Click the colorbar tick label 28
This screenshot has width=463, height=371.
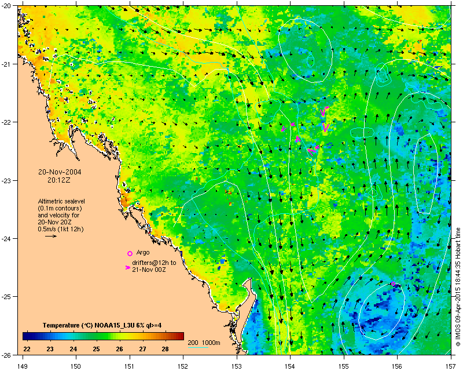click(x=165, y=349)
